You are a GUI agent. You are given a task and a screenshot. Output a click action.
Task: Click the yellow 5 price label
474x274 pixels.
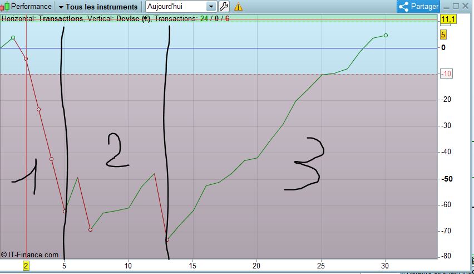443,35
